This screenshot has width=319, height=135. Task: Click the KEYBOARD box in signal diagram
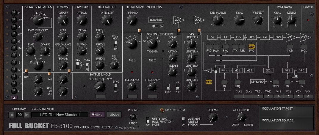pos(257,81)
